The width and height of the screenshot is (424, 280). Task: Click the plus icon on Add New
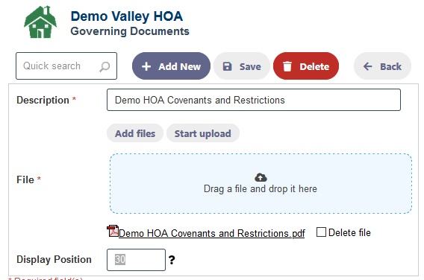(x=146, y=66)
